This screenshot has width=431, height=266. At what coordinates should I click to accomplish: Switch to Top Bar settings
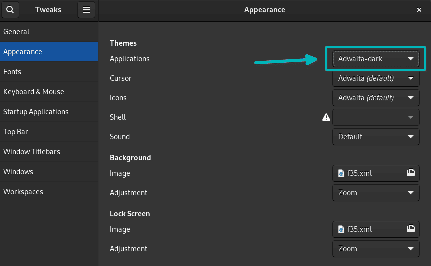pos(49,132)
